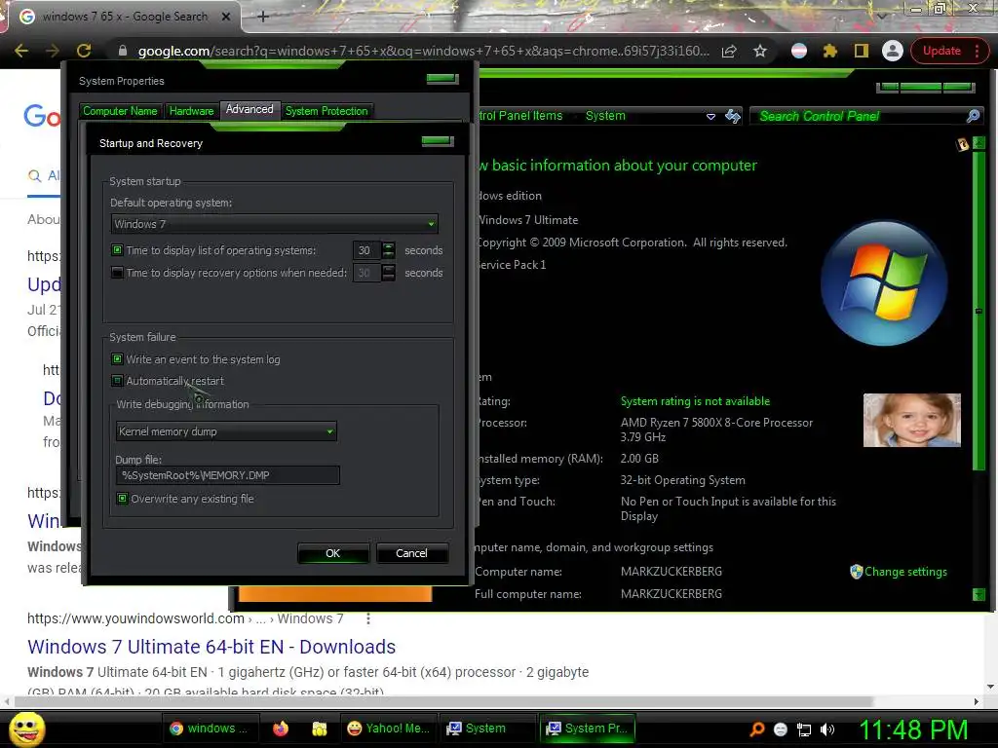Switch to the Hardware tab
998x748 pixels.
(x=191, y=111)
